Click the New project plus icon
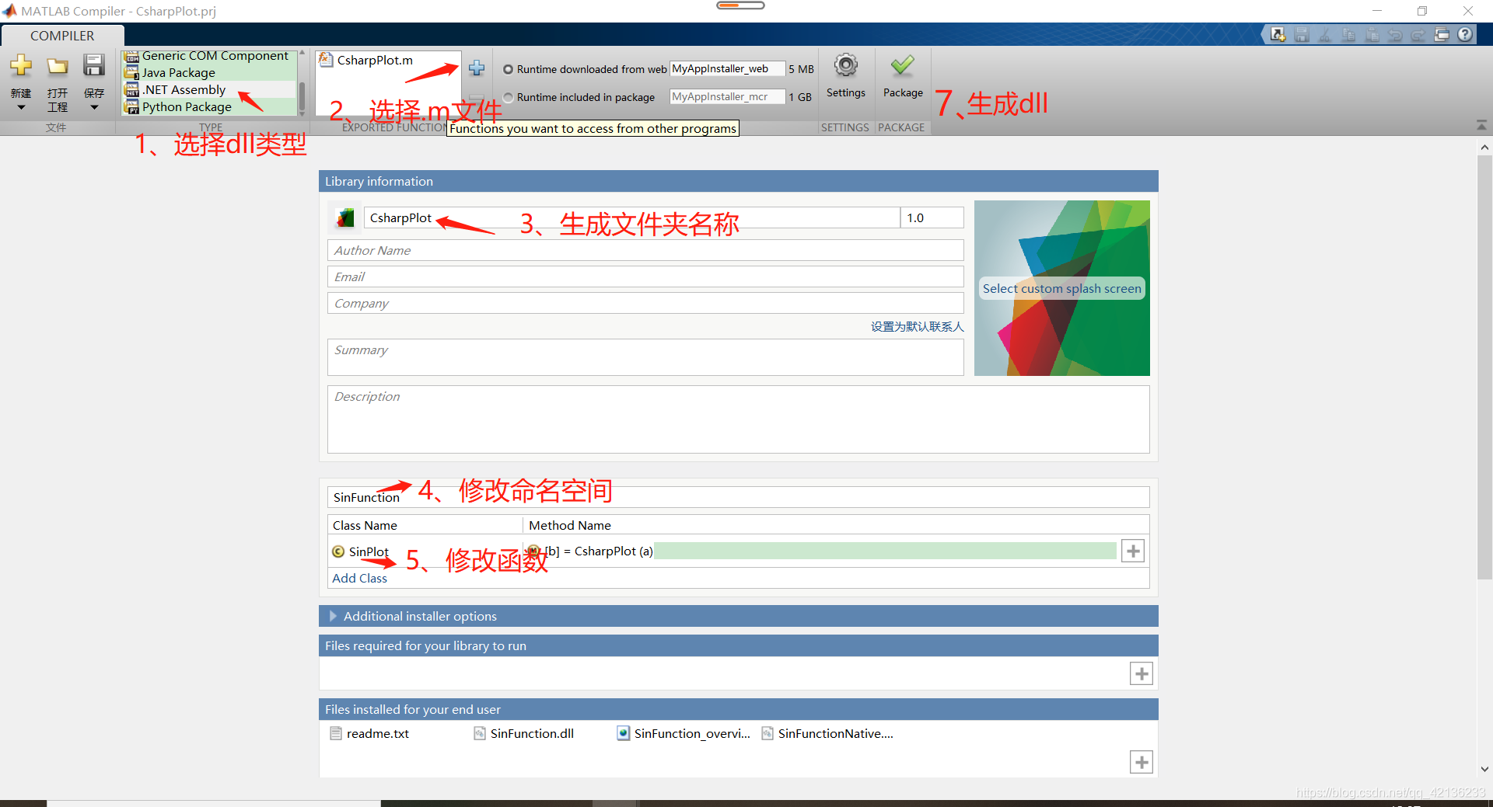1493x807 pixels. point(21,66)
